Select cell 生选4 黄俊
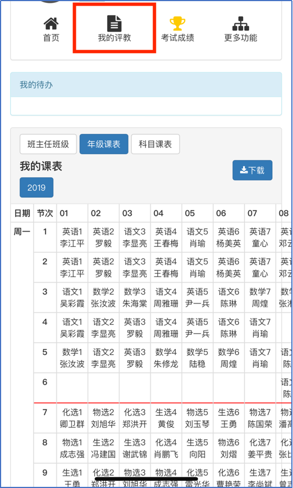 166,418
